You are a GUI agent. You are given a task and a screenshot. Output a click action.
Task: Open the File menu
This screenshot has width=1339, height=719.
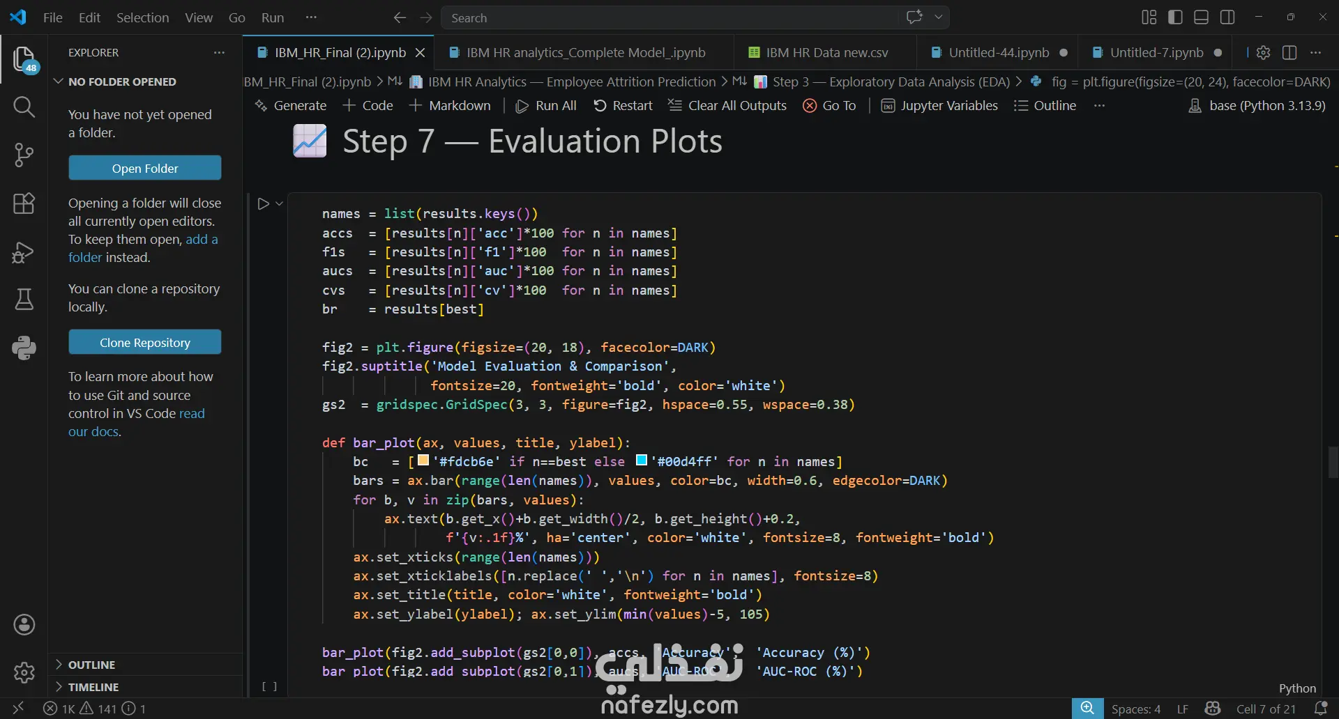(52, 17)
